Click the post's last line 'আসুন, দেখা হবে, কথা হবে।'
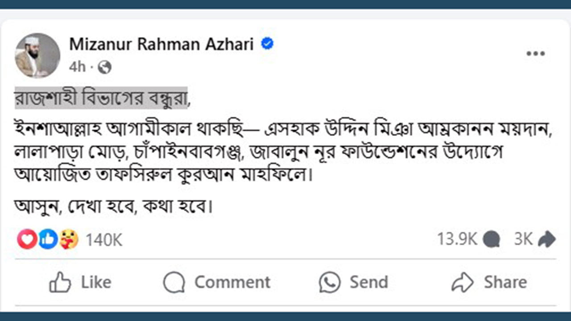The height and width of the screenshot is (321, 571). tap(112, 207)
